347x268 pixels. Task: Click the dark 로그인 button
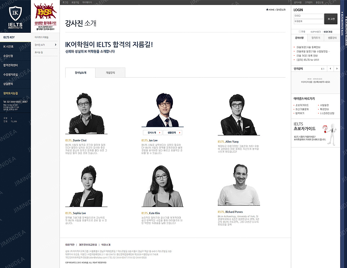pos(331,19)
